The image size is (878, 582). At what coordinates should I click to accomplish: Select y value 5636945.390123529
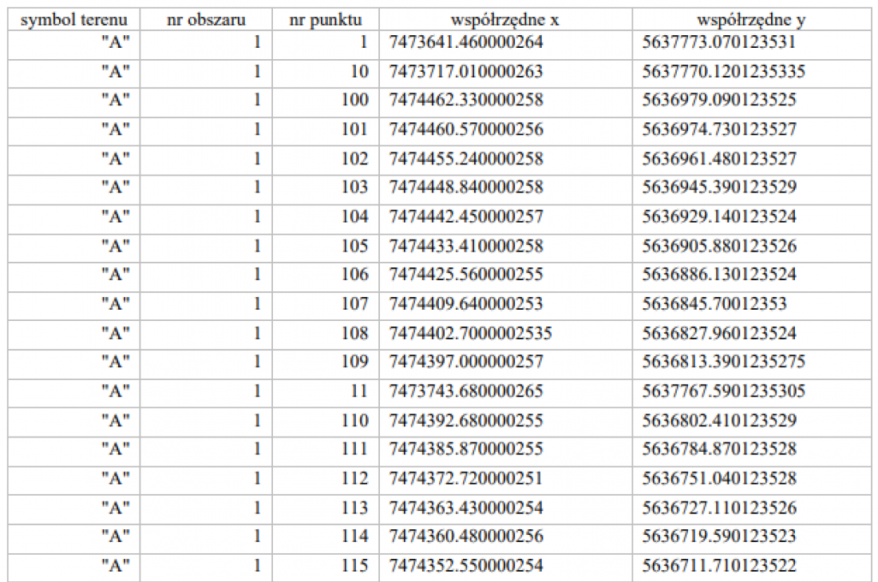pos(719,187)
